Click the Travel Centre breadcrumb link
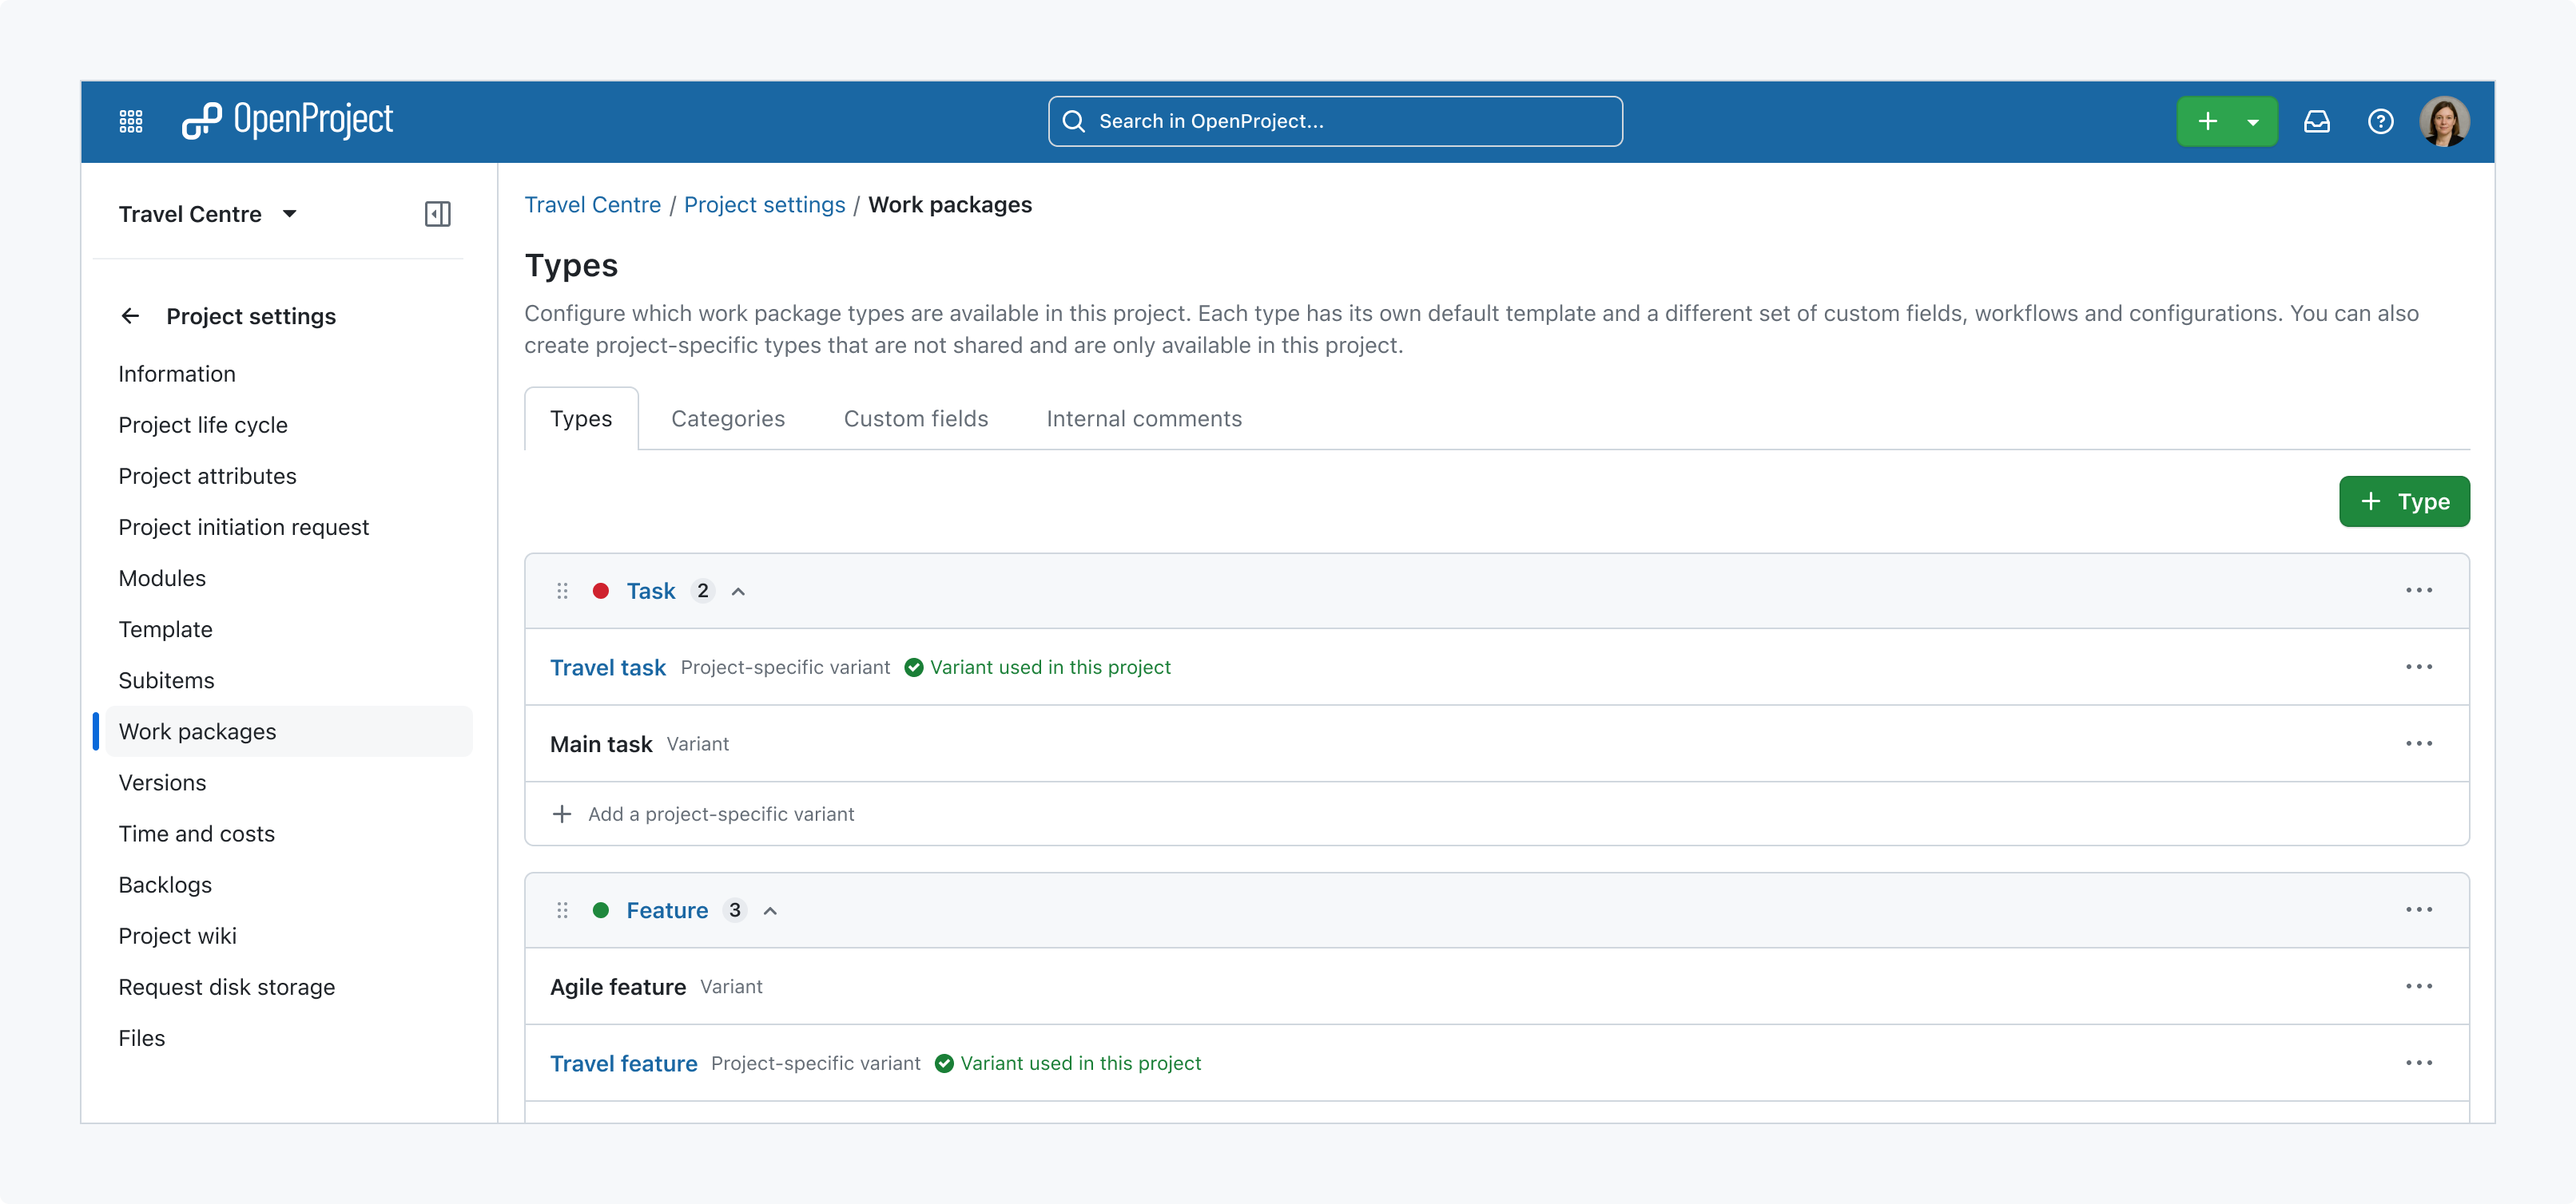The height and width of the screenshot is (1204, 2576). pyautogui.click(x=593, y=205)
